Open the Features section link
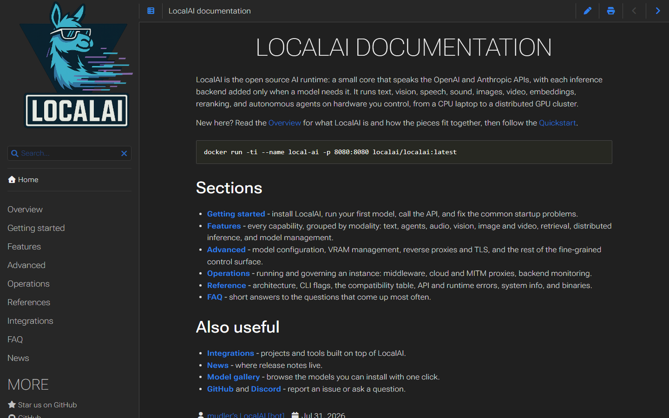669x418 pixels. 224,226
